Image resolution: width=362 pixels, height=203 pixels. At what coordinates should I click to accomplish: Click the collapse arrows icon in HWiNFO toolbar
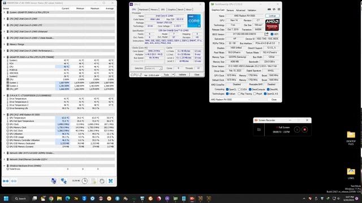click(14, 181)
